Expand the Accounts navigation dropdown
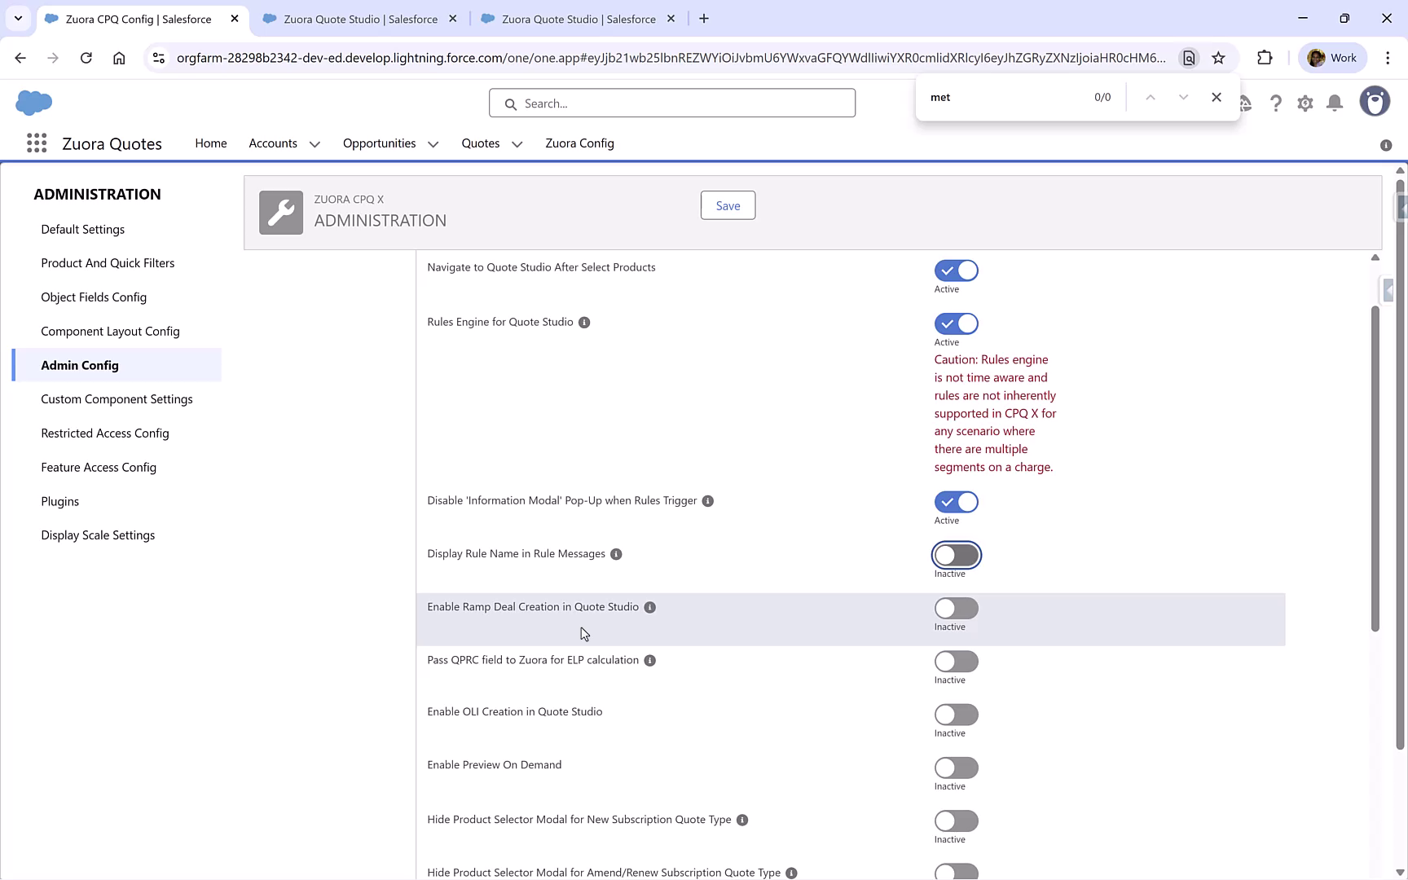Viewport: 1408px width, 880px height. click(315, 143)
